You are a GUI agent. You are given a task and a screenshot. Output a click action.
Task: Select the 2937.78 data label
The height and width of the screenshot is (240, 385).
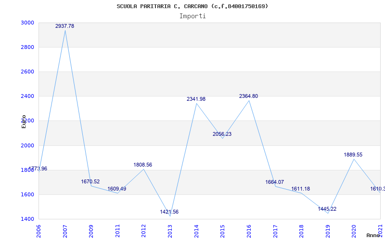click(x=64, y=26)
